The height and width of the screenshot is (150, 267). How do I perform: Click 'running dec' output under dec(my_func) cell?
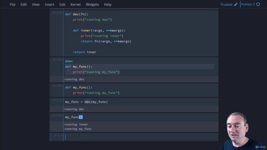pos(74,109)
